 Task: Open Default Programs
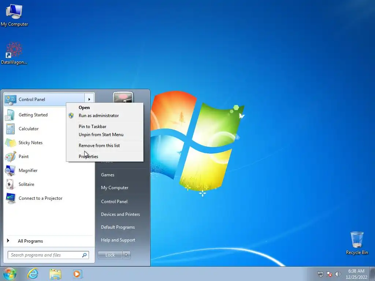118,228
